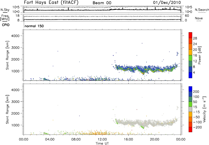Image resolution: width=209 pixels, height=145 pixels.
Task: Click the 'normal 150' CPID text
Action: (34, 26)
